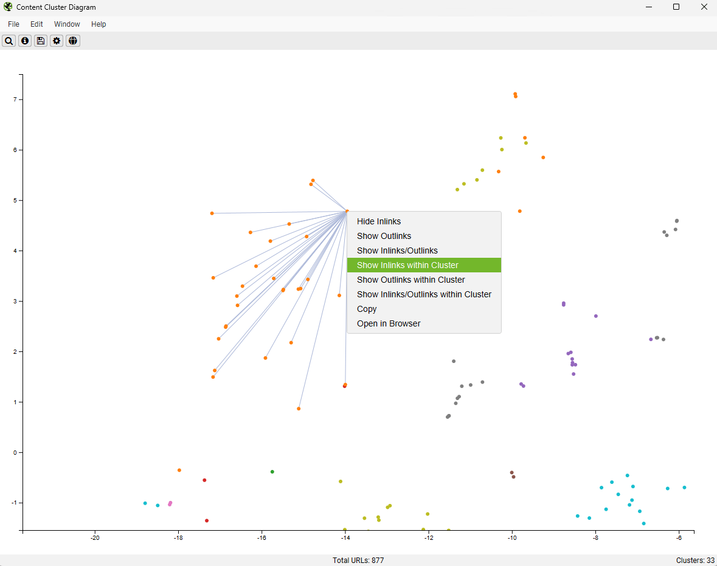The height and width of the screenshot is (566, 717).
Task: Click the search magnifier toolbar icon
Action: click(x=9, y=41)
